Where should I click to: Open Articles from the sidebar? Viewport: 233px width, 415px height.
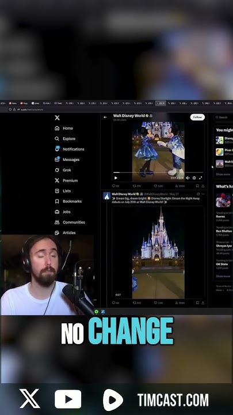pos(65,233)
